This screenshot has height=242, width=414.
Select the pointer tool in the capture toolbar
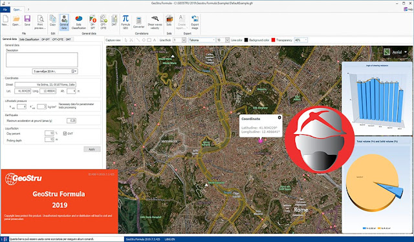[126, 40]
